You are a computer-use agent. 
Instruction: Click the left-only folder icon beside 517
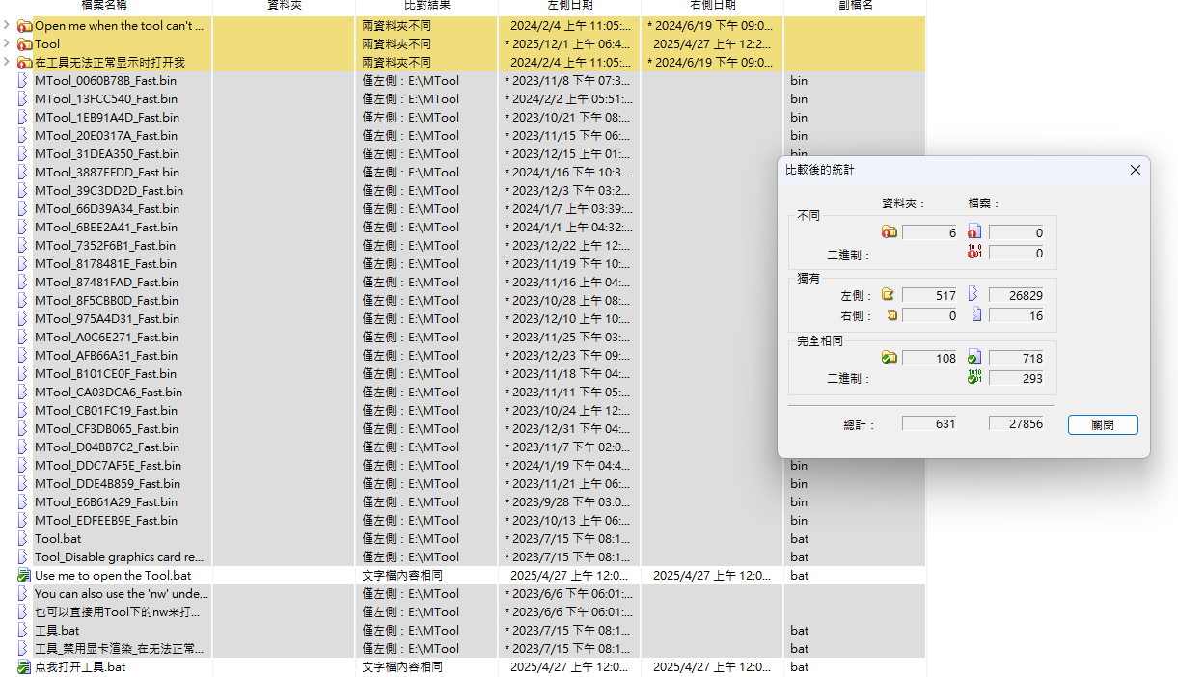[887, 294]
